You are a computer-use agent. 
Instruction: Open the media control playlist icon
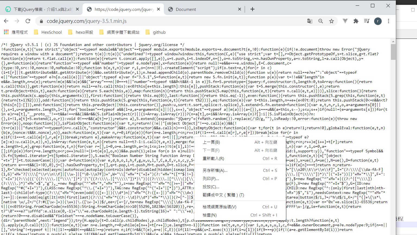click(367, 21)
